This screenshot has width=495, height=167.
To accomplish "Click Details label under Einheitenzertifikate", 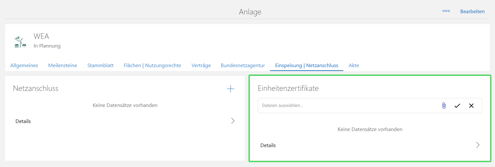I will [268, 145].
